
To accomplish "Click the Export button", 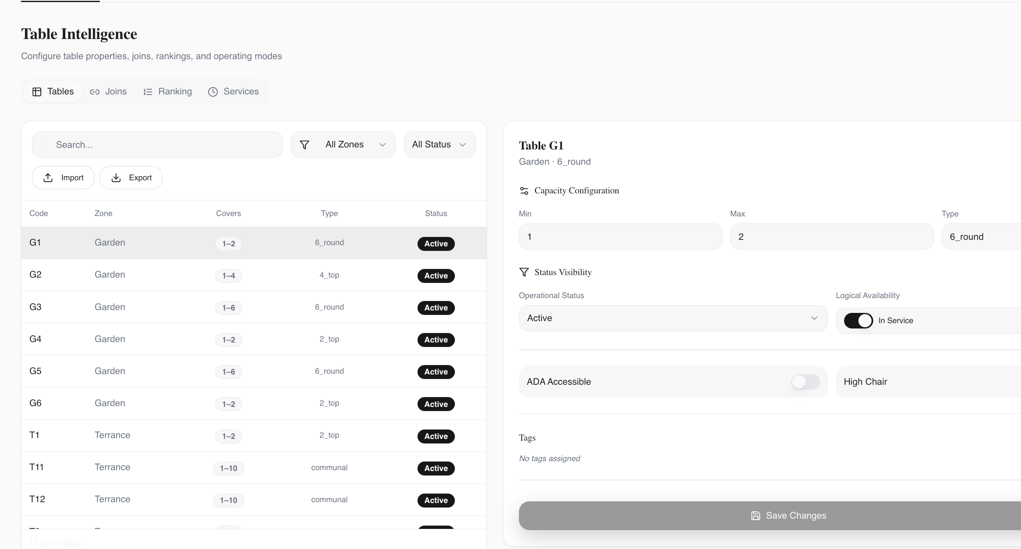I will (x=131, y=177).
